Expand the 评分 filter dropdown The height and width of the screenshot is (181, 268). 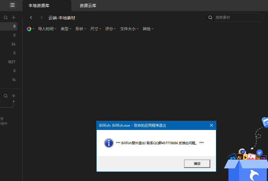coord(111,29)
